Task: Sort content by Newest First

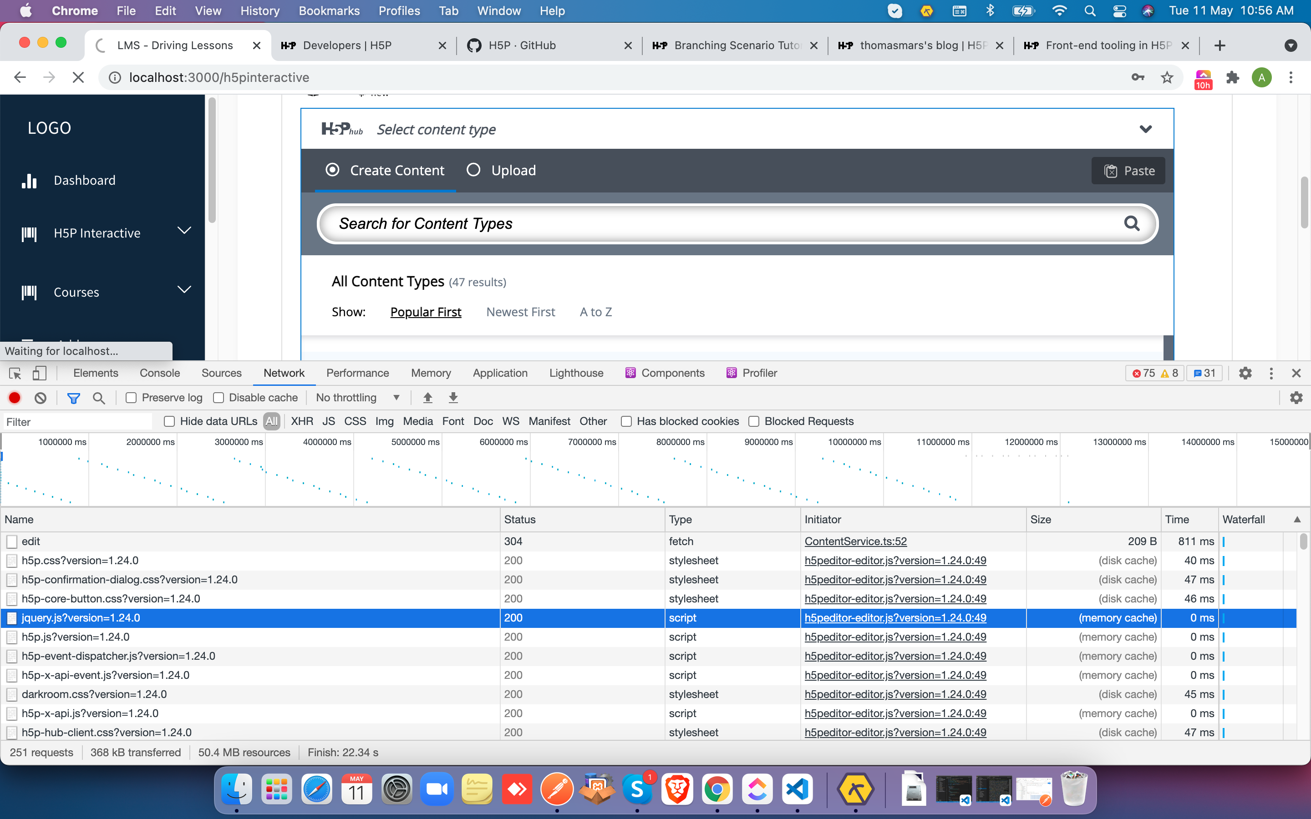Action: click(520, 312)
